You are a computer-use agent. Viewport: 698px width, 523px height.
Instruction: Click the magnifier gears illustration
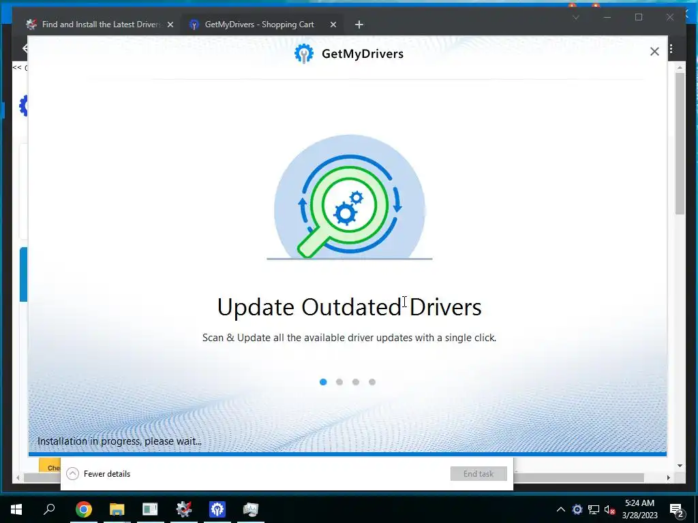point(350,197)
